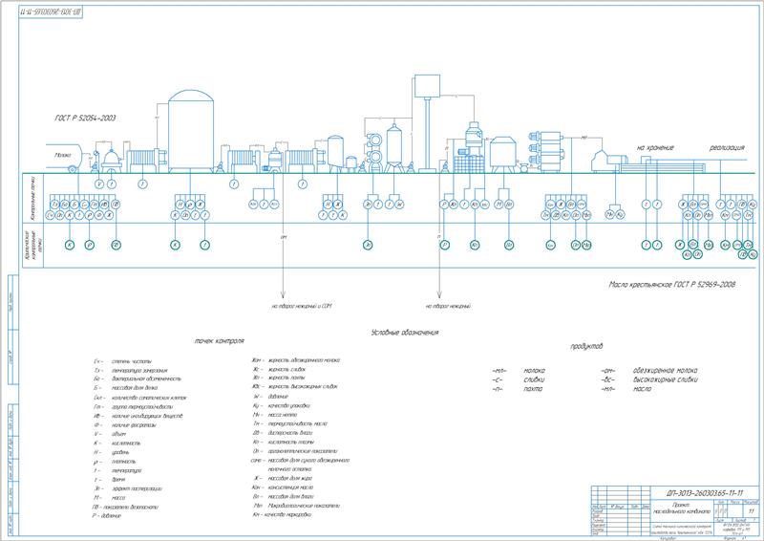Click the точек контроля subheading
Viewport: 764px width, 541px height.
pos(220,341)
